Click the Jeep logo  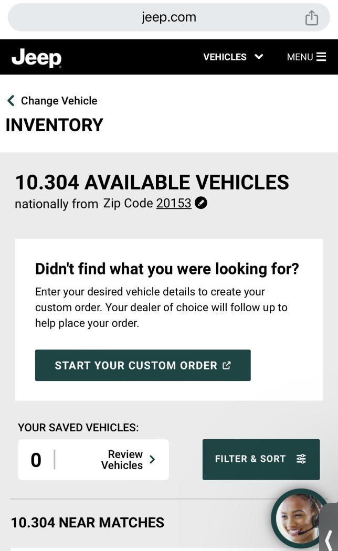click(36, 57)
